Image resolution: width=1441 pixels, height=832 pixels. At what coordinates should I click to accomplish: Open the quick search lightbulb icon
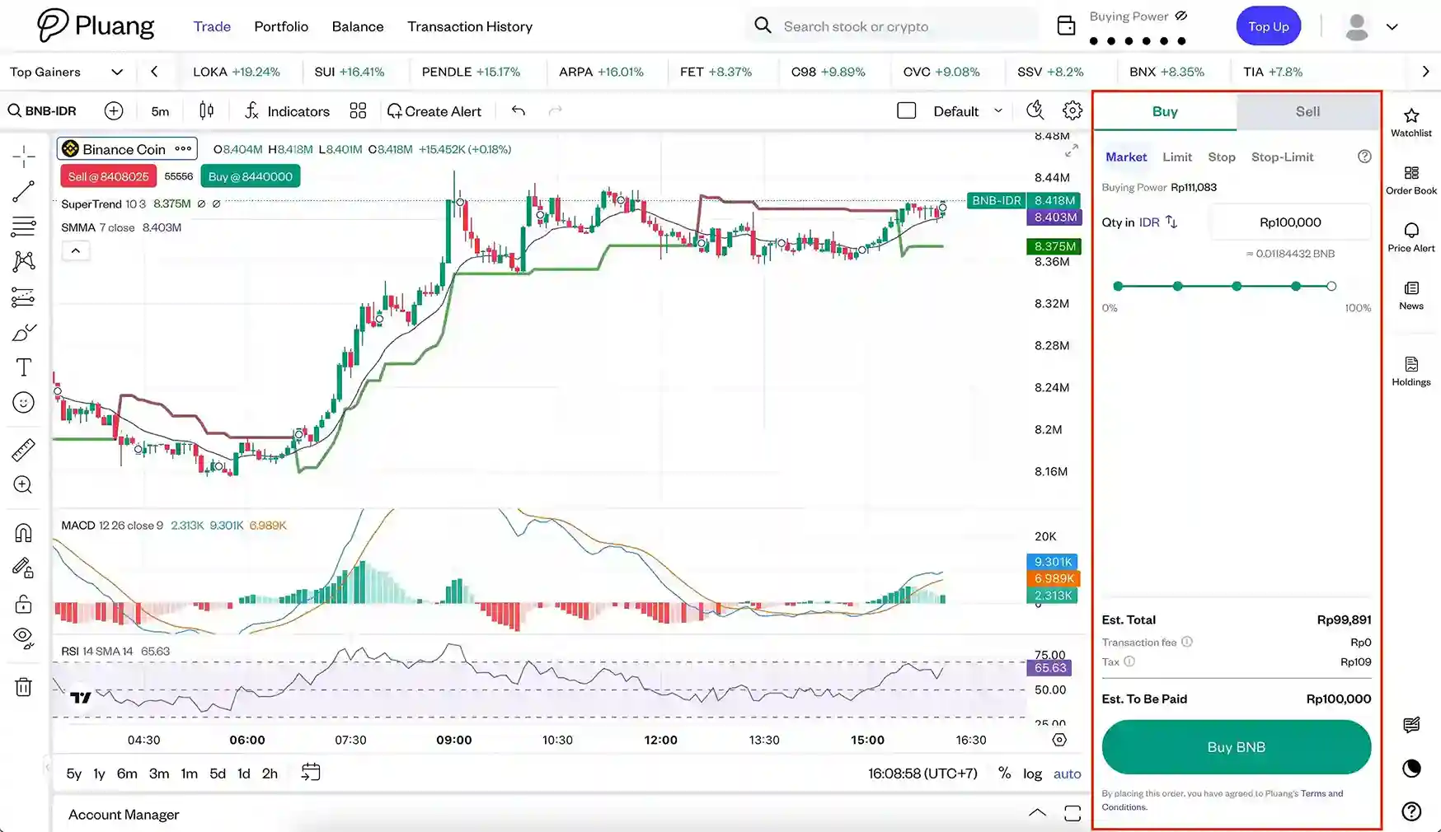(1035, 110)
